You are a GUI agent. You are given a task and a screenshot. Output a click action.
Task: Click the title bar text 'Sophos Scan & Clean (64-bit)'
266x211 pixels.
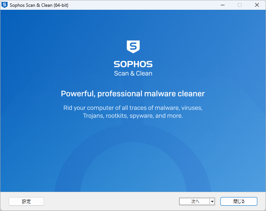[39, 5]
